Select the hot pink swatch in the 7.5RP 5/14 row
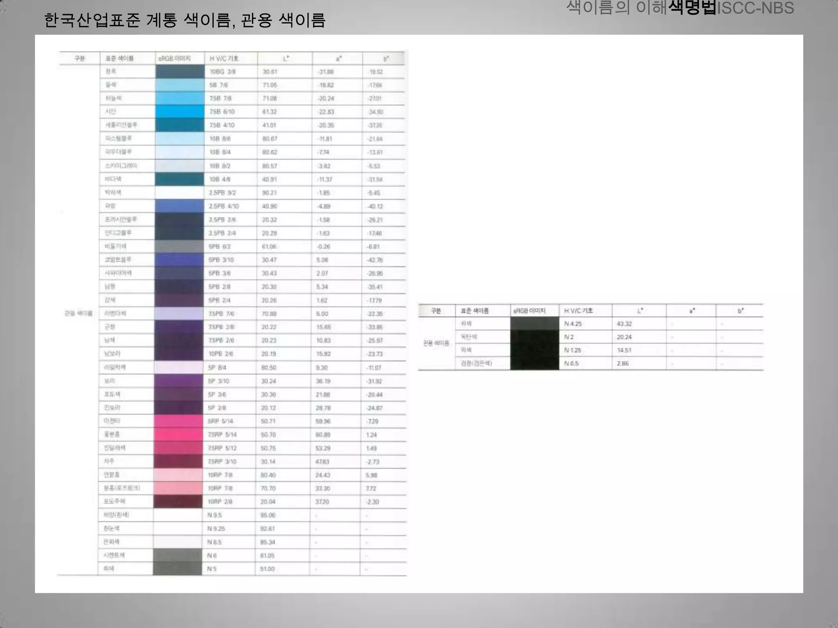This screenshot has height=628, width=838. click(179, 435)
